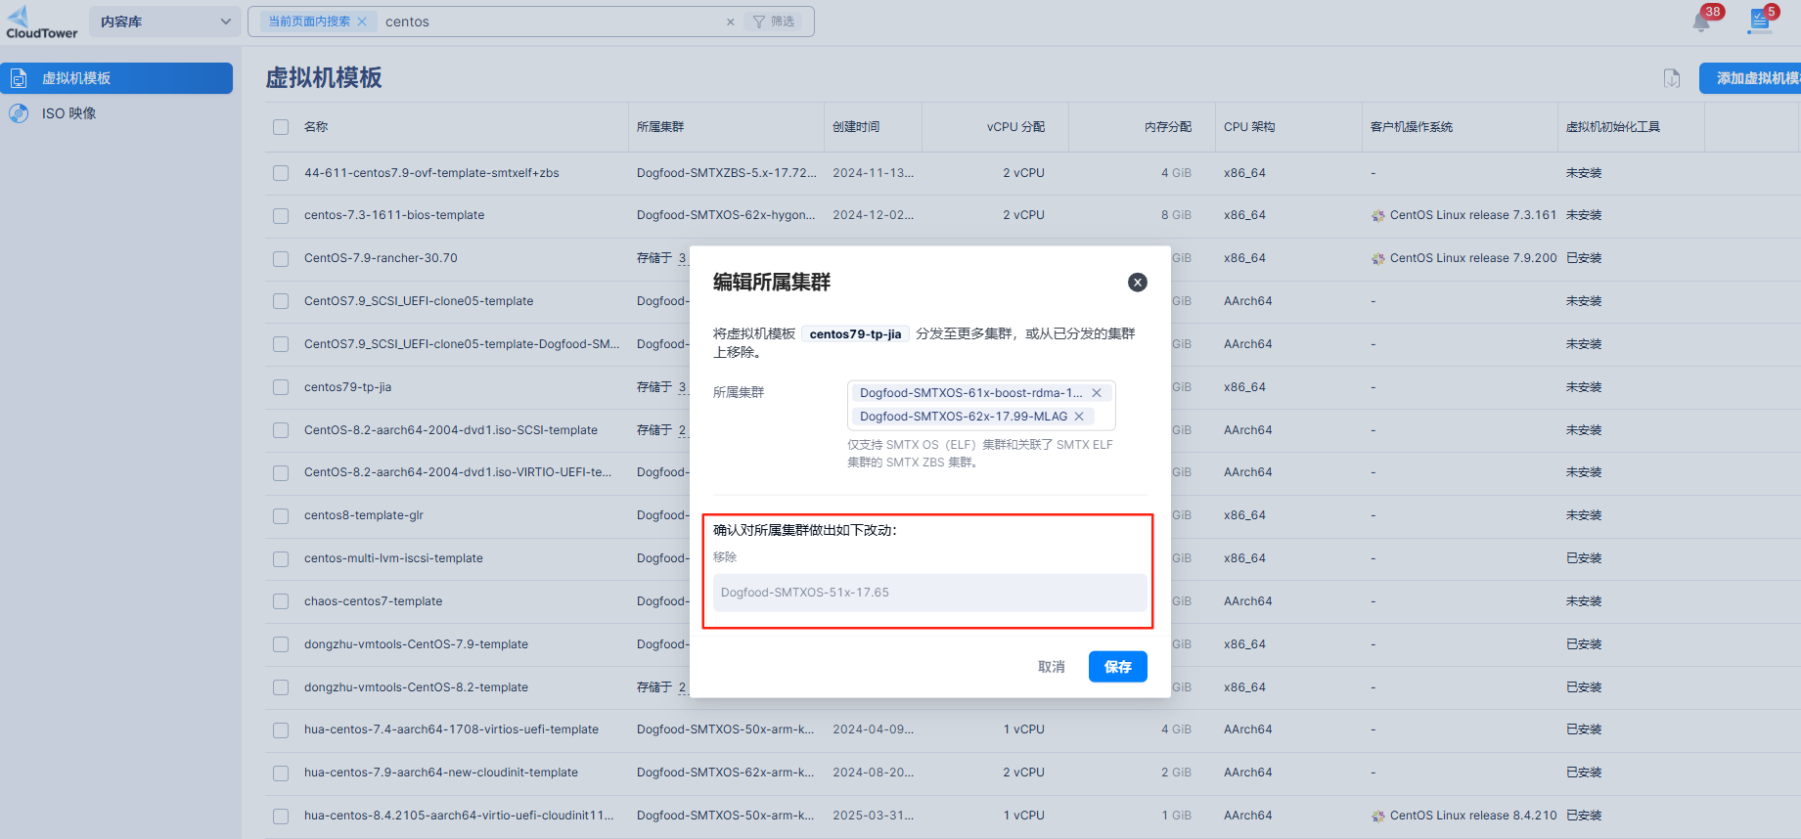The height and width of the screenshot is (839, 1801).
Task: Open the notification bell icon
Action: coord(1701,22)
